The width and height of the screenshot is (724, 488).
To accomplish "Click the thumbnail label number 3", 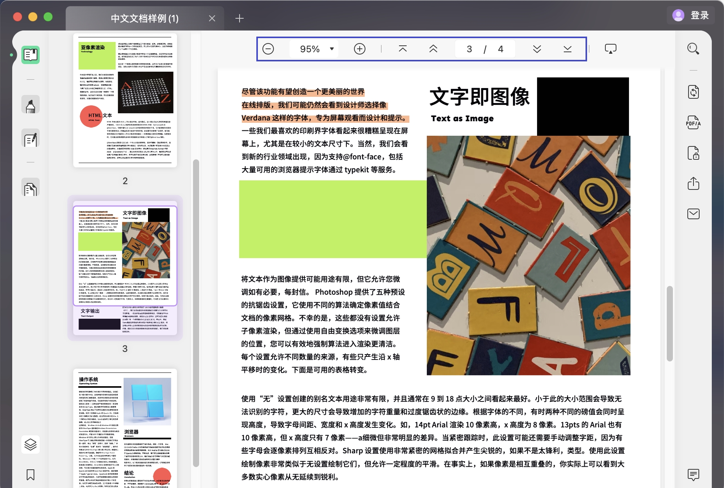I will 125,348.
